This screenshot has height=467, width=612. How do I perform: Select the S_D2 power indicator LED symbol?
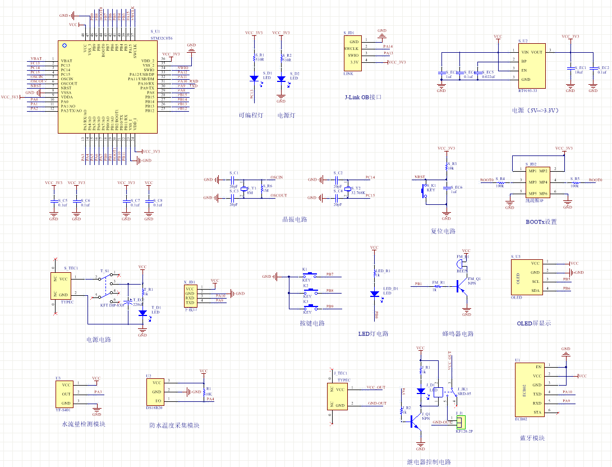(281, 79)
